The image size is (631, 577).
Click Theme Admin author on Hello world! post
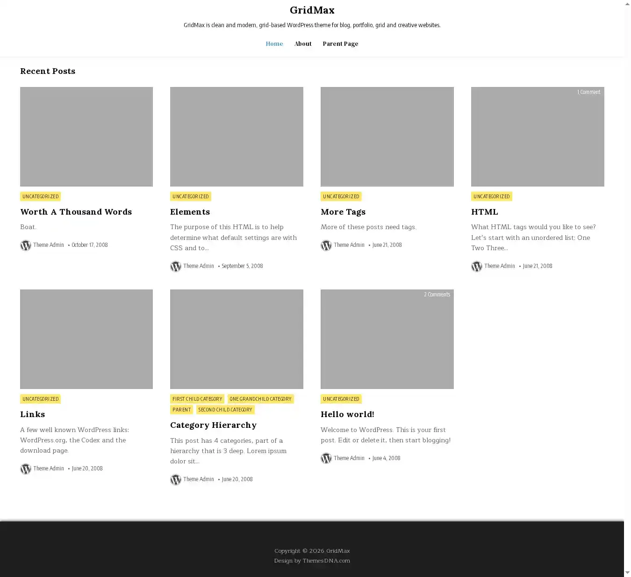349,458
